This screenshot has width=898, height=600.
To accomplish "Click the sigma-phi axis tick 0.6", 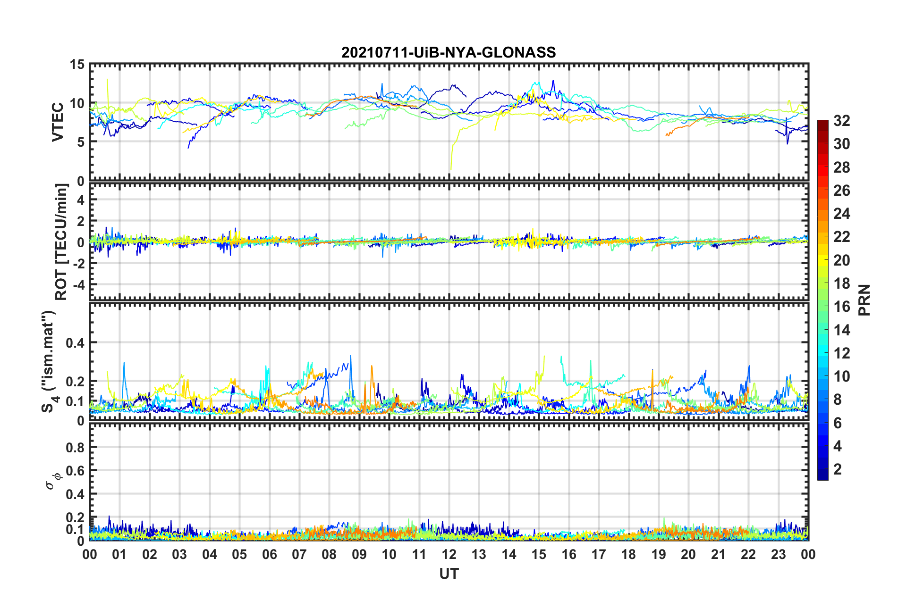I will [x=76, y=471].
